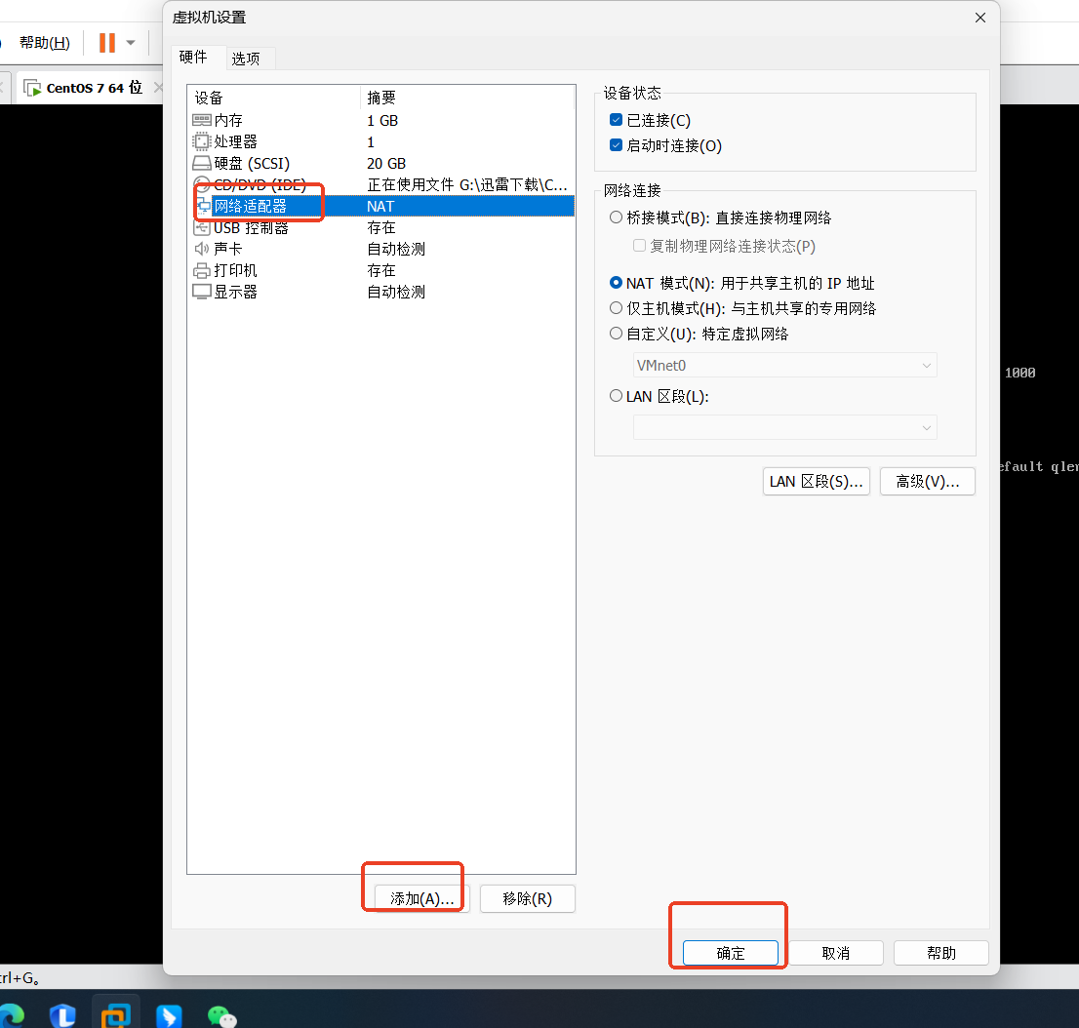Click the display monitor (显示器) icon
1079x1028 pixels.
[202, 292]
